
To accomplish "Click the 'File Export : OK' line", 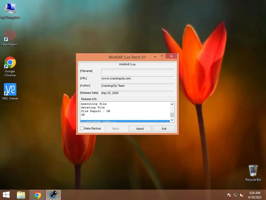I will point(96,111).
